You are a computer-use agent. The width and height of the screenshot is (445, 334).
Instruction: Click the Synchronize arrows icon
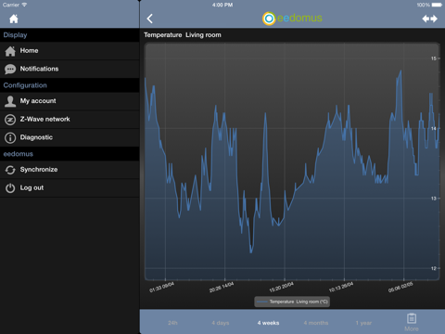click(10, 170)
